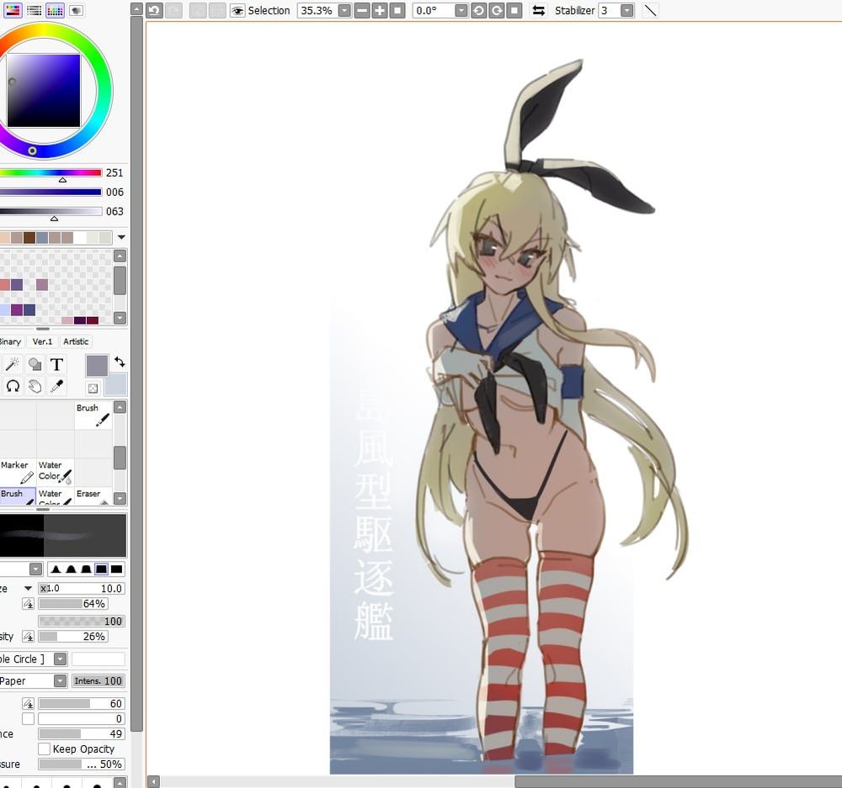Tick the checkbox beside the 0 slider

click(x=28, y=718)
